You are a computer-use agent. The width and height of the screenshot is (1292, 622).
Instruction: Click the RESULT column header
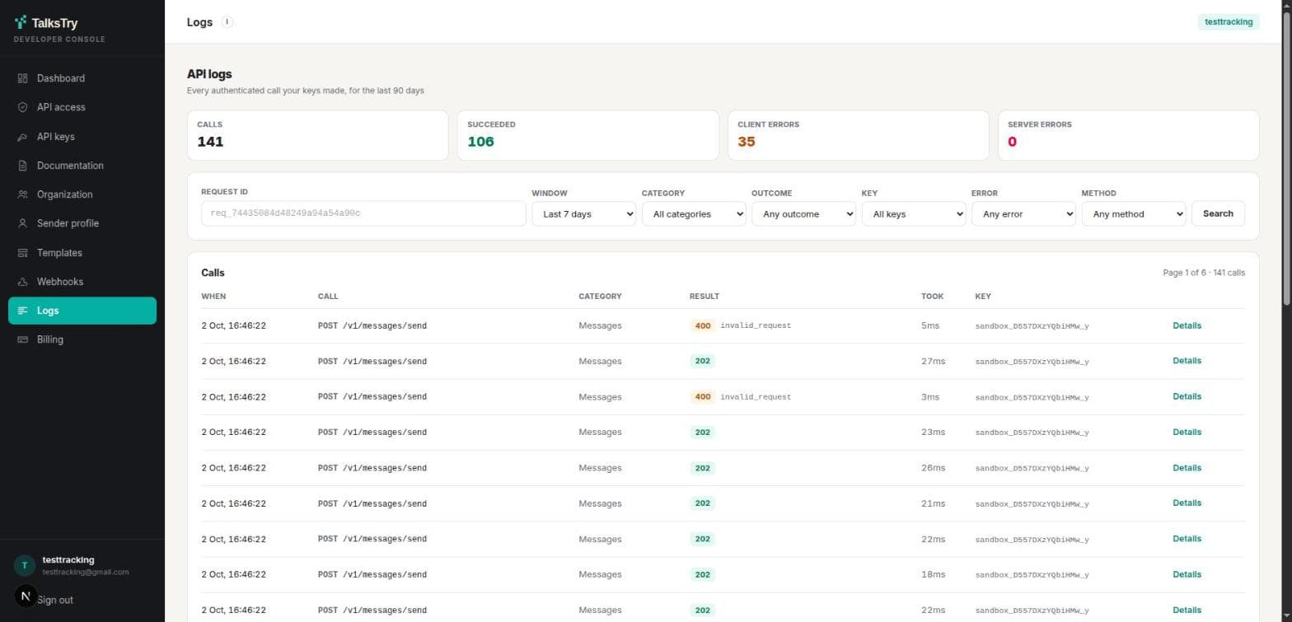click(x=705, y=296)
